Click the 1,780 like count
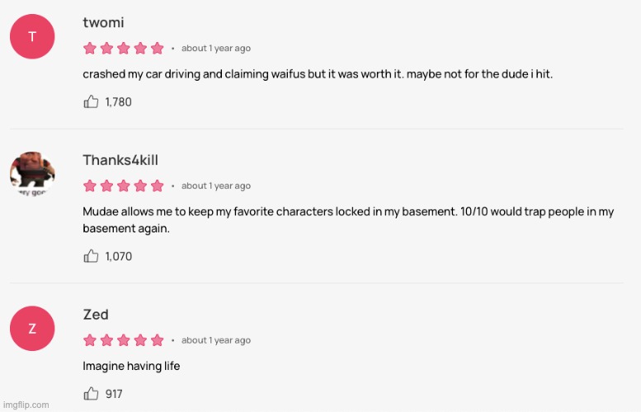Viewport: 641px width, 412px height. 118,102
